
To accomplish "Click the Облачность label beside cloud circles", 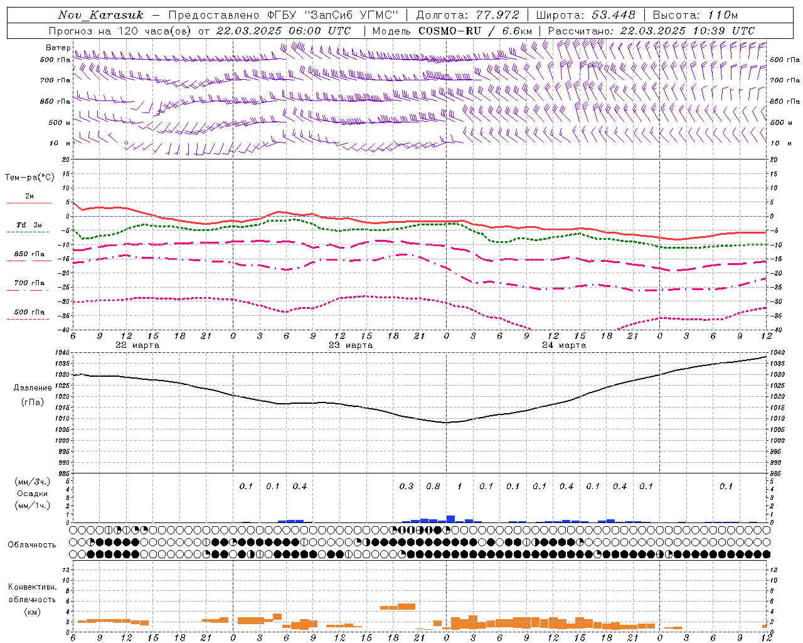I will click(32, 545).
